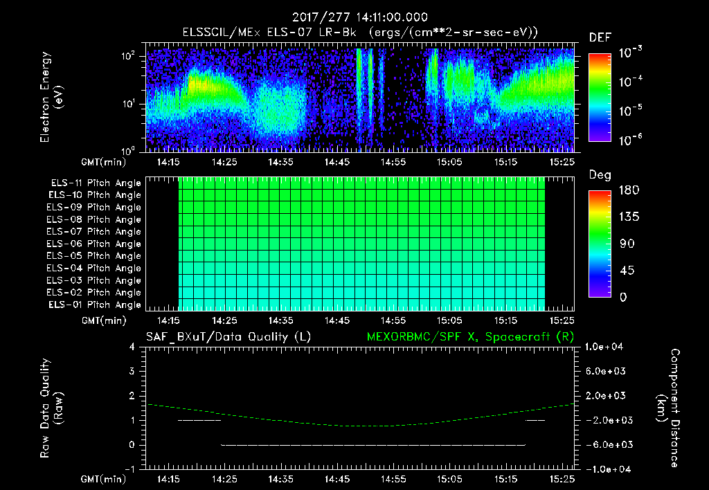Select the ELS-09 Pitch Angle row label
This screenshot has height=490, width=709.
[x=94, y=208]
